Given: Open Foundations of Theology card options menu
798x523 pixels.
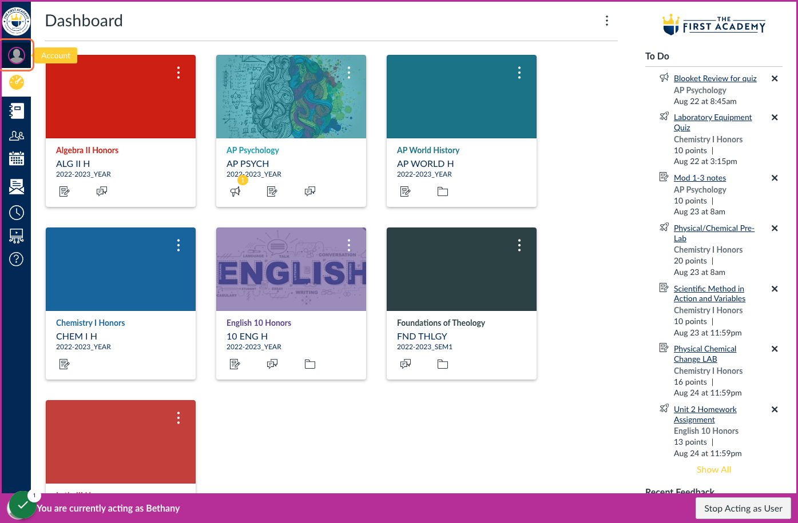Looking at the screenshot, I should coord(519,246).
